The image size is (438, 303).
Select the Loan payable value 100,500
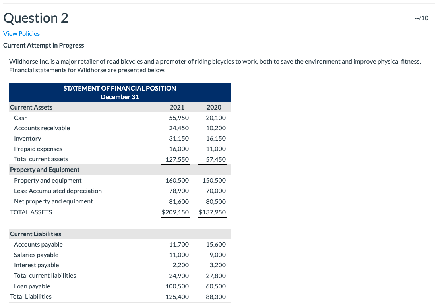pyautogui.click(x=178, y=286)
